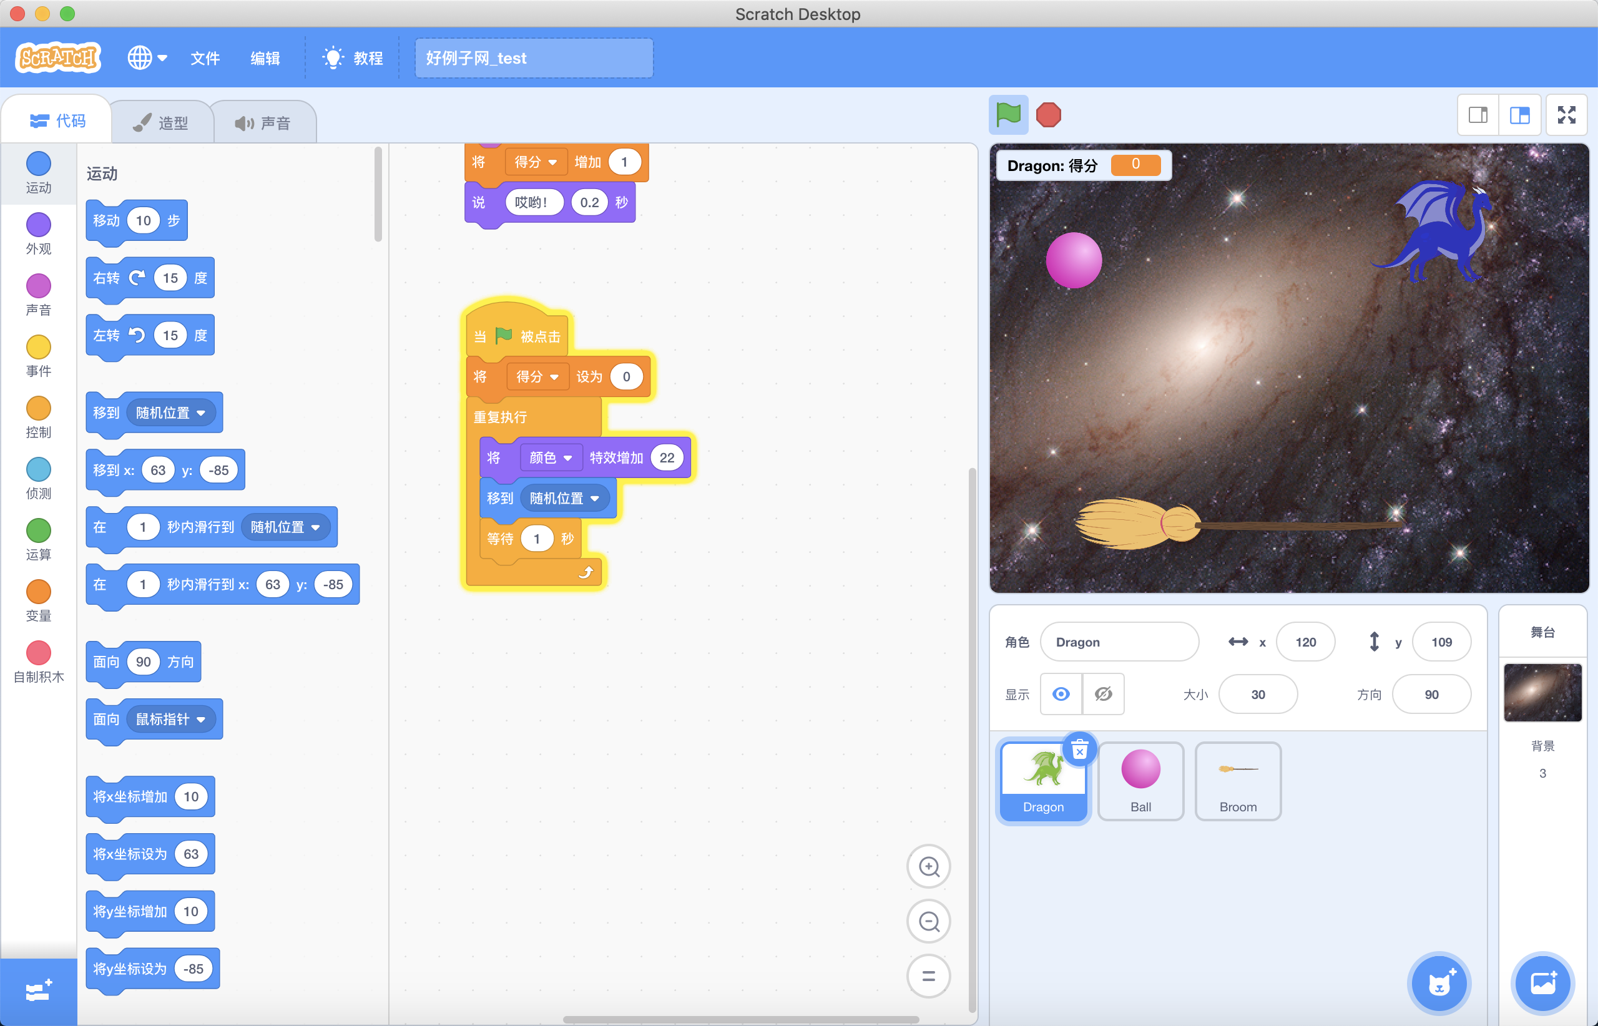The height and width of the screenshot is (1026, 1598).
Task: Zoom in the code workspace
Action: click(928, 866)
